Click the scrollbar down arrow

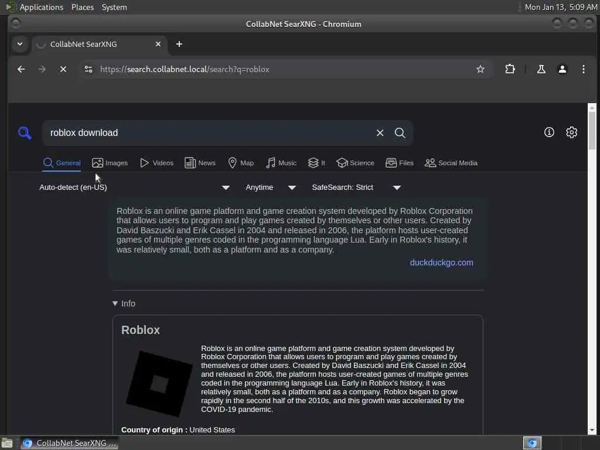click(x=592, y=430)
